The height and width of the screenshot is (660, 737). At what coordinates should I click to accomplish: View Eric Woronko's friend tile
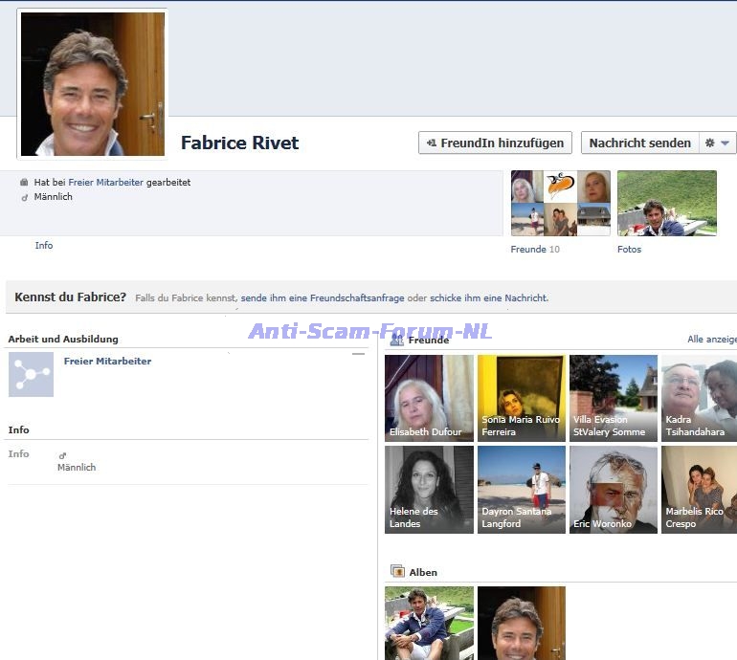pos(613,489)
